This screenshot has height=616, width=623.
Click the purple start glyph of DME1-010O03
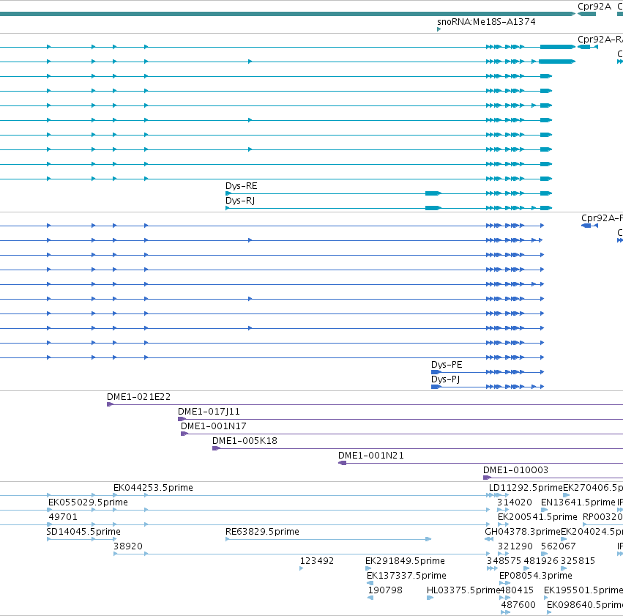[487, 478]
